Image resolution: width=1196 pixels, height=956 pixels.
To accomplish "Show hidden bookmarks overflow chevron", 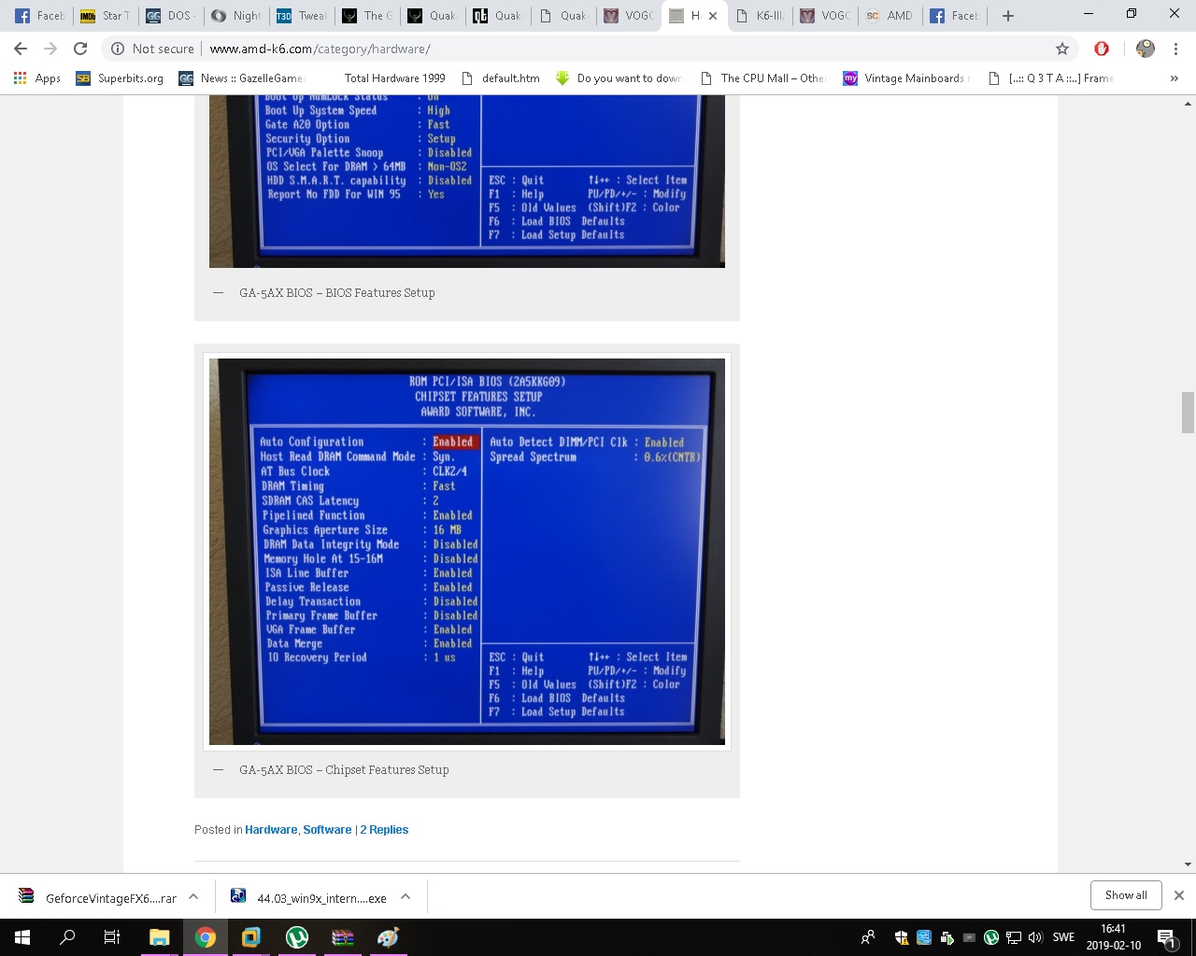I will (1174, 78).
